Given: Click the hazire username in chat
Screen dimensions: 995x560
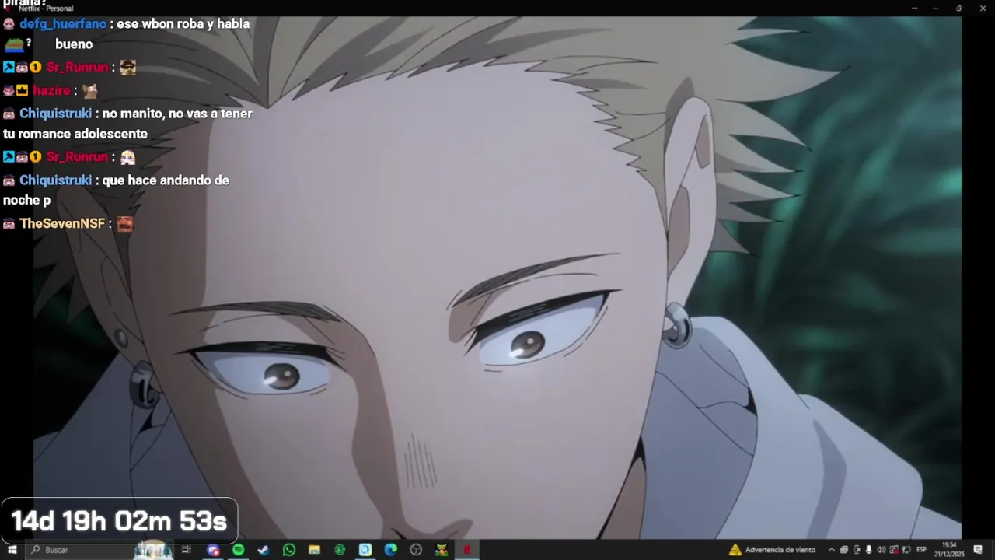Looking at the screenshot, I should tap(51, 91).
